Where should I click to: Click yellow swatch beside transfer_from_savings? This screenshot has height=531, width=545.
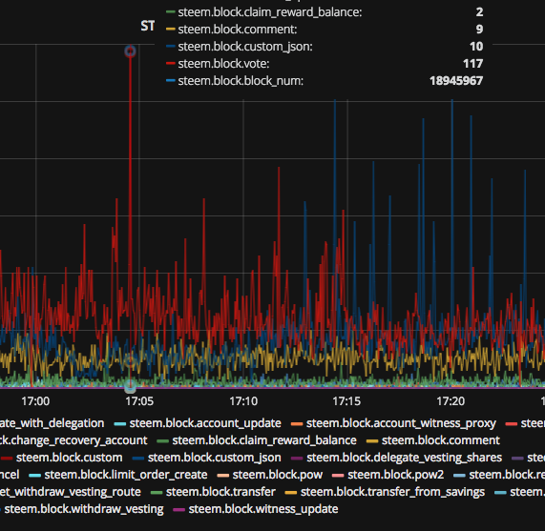click(x=290, y=493)
